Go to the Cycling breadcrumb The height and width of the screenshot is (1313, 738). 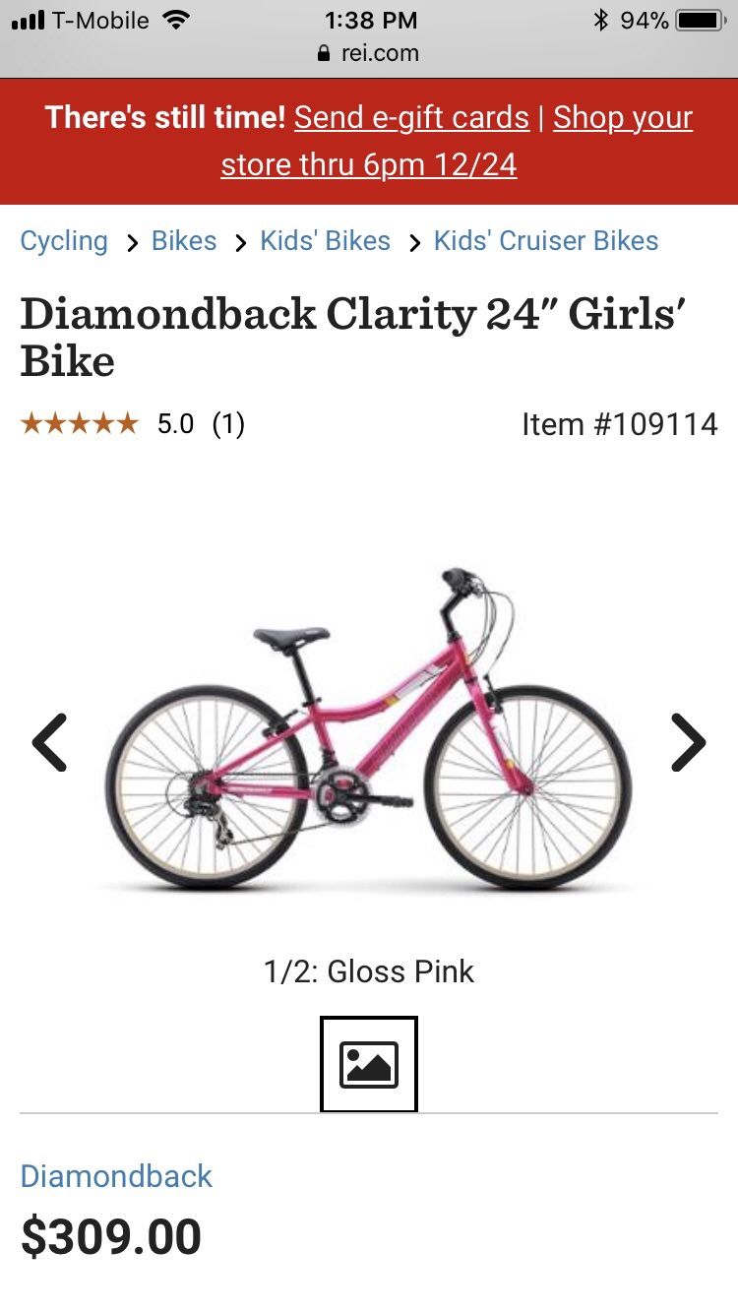click(64, 241)
